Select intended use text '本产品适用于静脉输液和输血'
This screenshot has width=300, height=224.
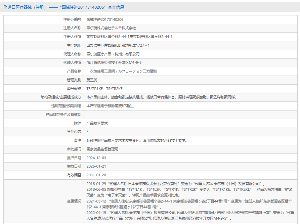point(111,106)
